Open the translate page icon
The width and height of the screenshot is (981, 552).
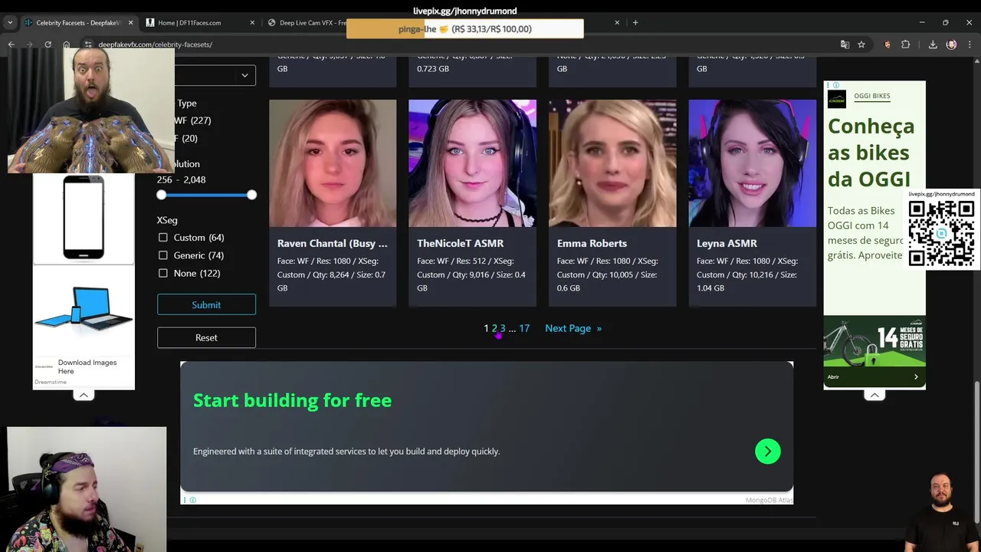point(845,44)
